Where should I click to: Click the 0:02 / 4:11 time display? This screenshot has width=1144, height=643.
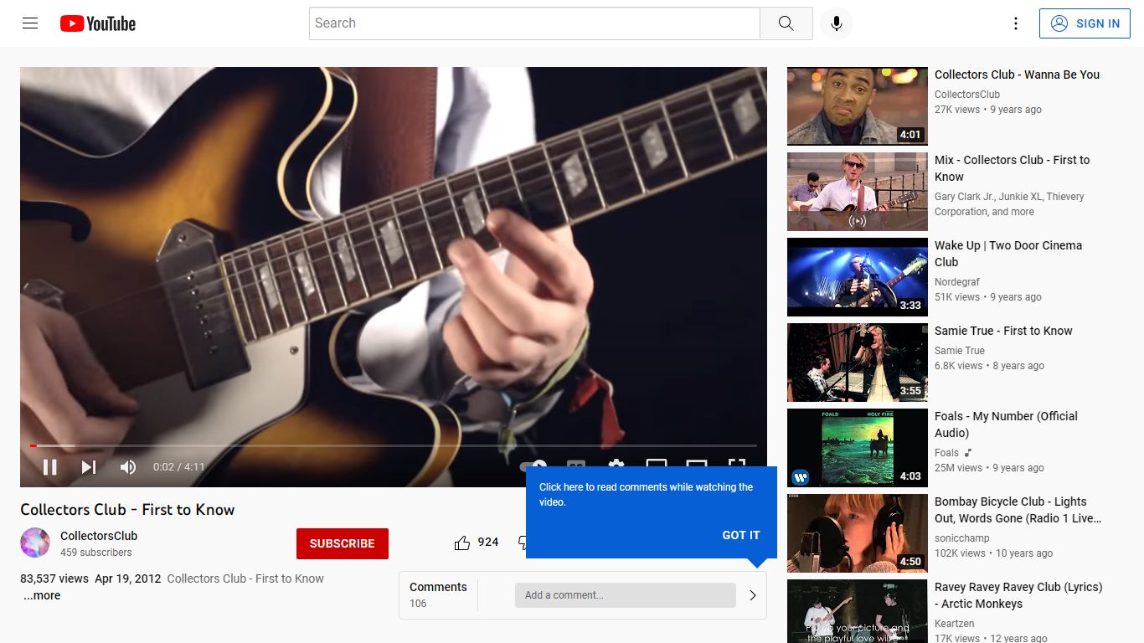click(x=178, y=467)
